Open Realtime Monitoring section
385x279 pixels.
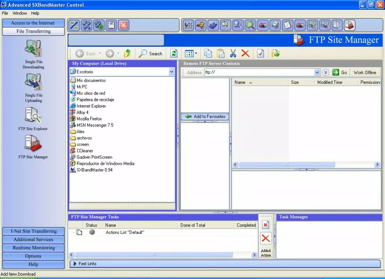[x=33, y=248]
